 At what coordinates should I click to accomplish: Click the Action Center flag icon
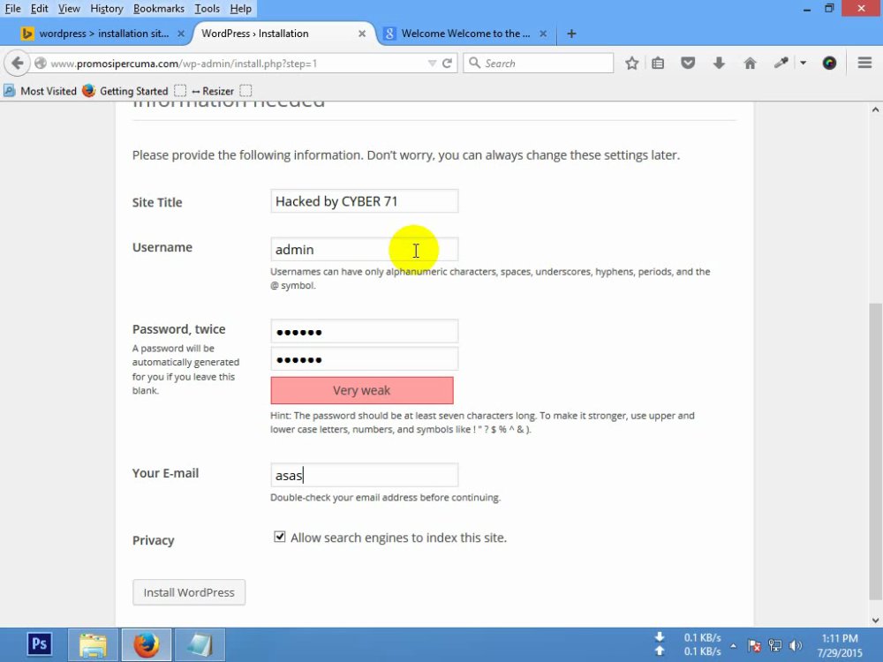(x=754, y=645)
